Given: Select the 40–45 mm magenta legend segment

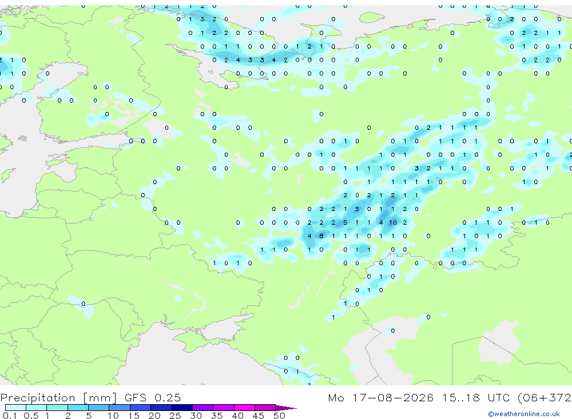Looking at the screenshot, I should [x=244, y=408].
